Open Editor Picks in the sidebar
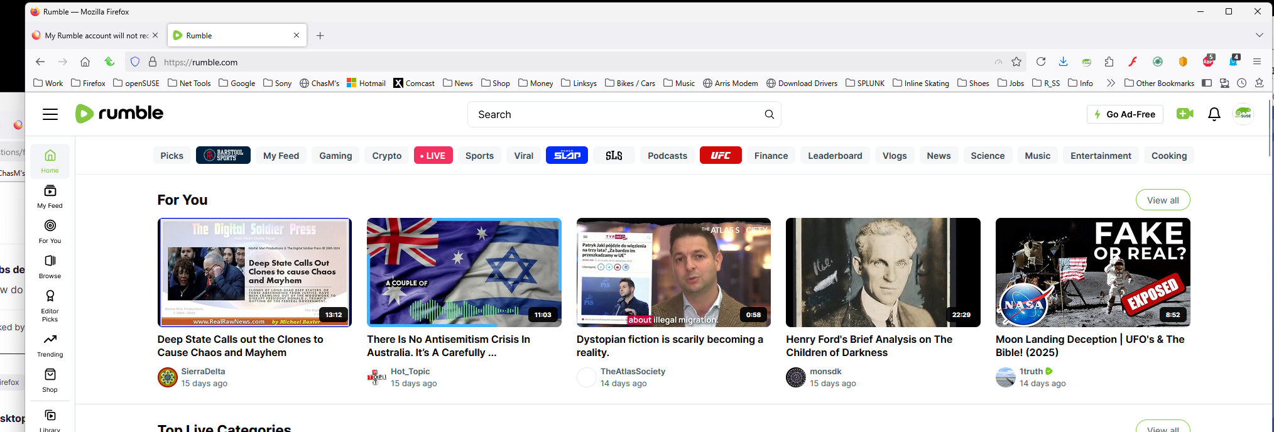 (50, 306)
